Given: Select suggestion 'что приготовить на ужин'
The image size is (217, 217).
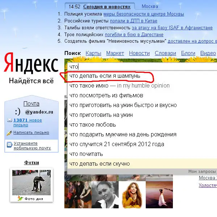Looking at the screenshot, I should (101, 115).
